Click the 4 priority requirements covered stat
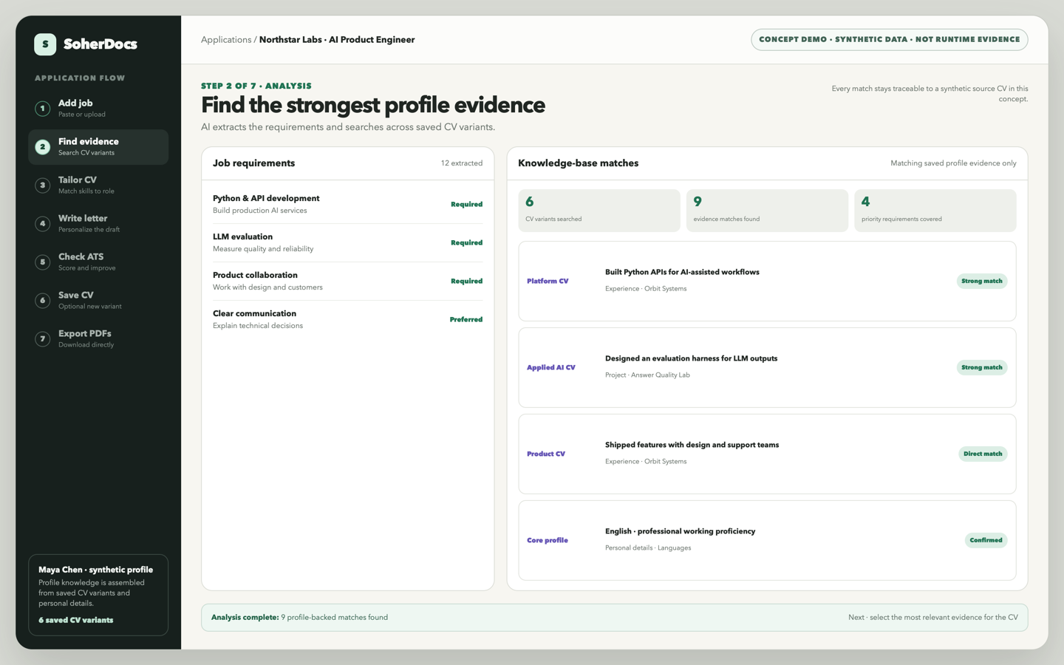This screenshot has width=1064, height=665. (x=935, y=211)
